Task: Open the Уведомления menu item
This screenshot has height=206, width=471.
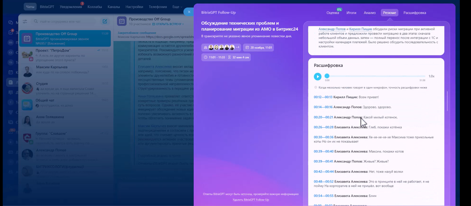Action: click(x=71, y=7)
